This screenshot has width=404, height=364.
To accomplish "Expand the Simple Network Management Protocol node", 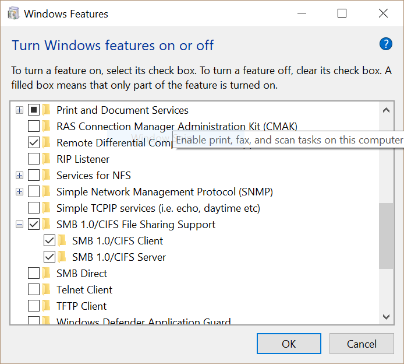I will click(19, 192).
